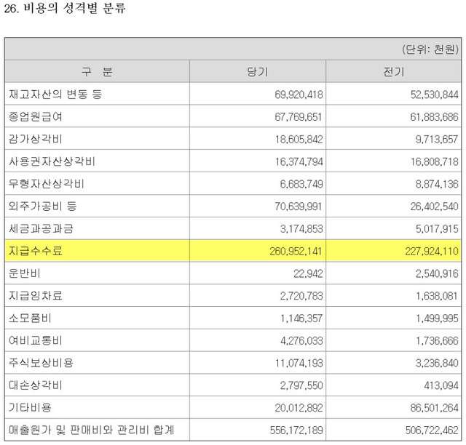Select the '구 분' column header
The image size is (466, 445).
coord(98,72)
